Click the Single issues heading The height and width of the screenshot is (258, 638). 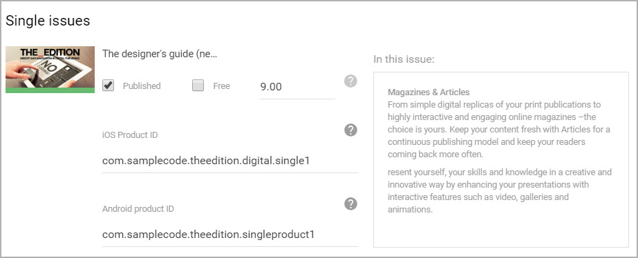click(x=48, y=21)
